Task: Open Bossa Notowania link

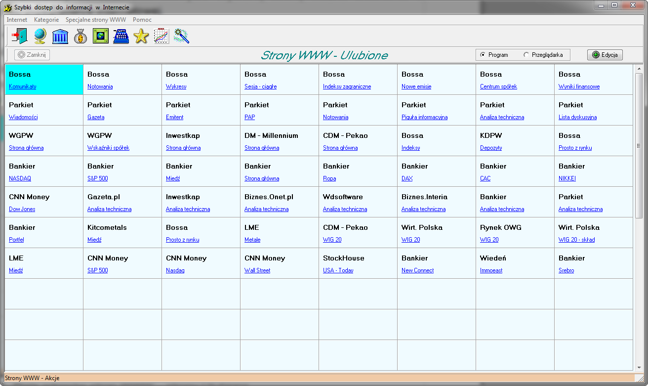Action: (100, 86)
